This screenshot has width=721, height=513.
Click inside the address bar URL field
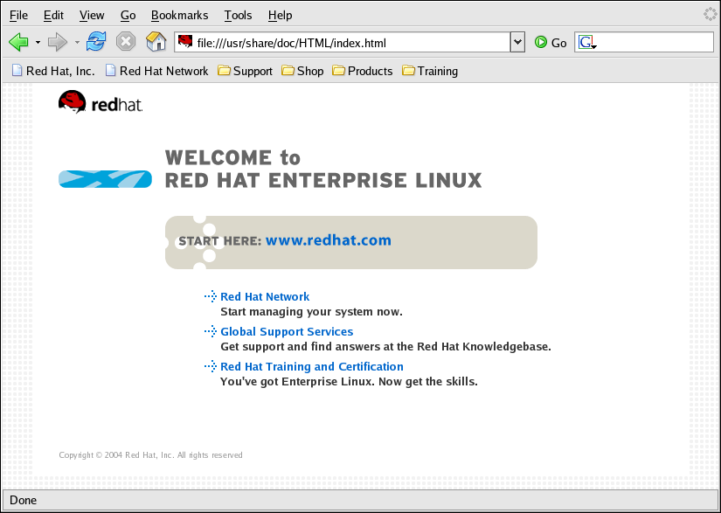[350, 43]
